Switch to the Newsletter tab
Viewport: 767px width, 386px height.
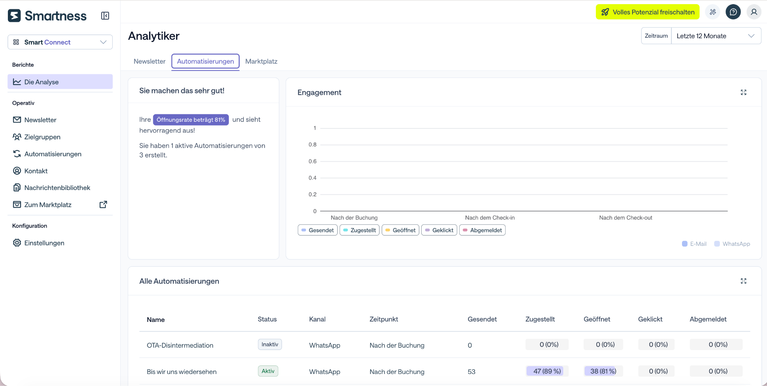tap(149, 61)
